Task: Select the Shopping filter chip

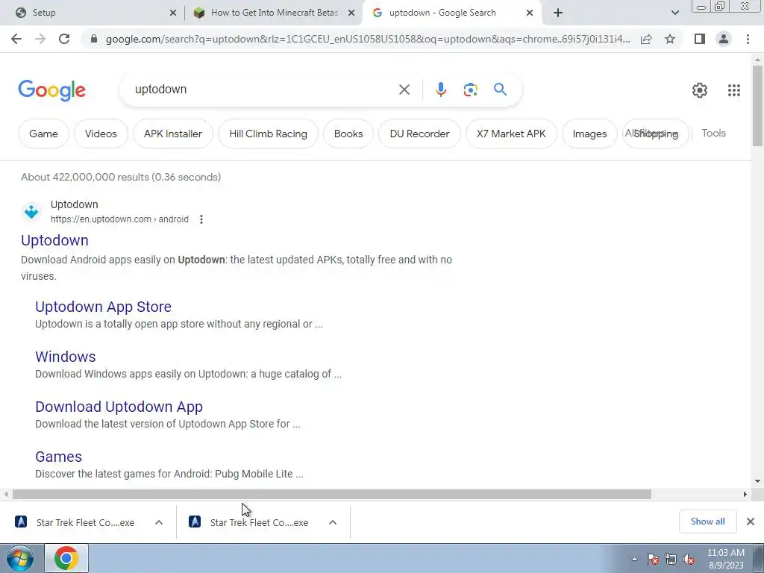Action: (656, 134)
